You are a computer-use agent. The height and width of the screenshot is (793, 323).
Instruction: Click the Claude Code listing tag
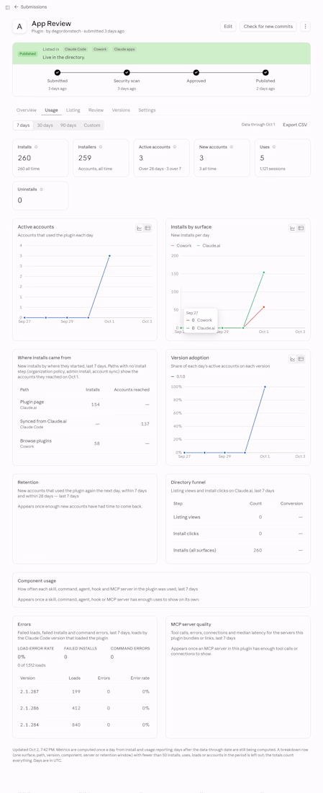76,50
